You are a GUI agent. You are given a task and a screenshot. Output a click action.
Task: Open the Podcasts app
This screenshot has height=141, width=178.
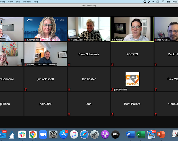(x=105, y=134)
